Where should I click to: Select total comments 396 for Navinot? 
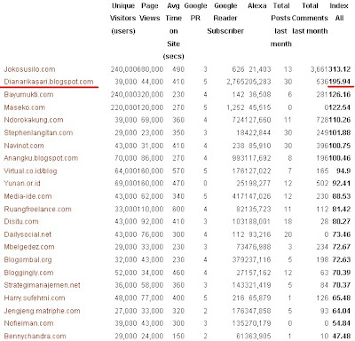click(322, 146)
